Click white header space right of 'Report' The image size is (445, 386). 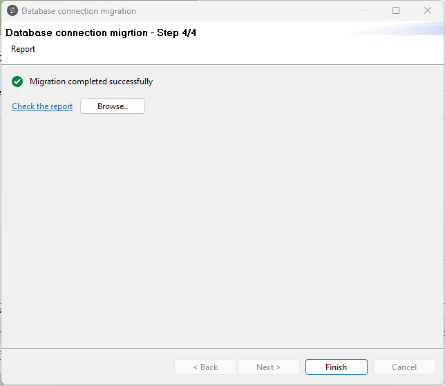click(207, 50)
